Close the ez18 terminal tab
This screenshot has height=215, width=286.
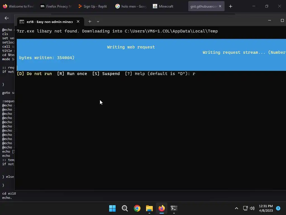78,22
